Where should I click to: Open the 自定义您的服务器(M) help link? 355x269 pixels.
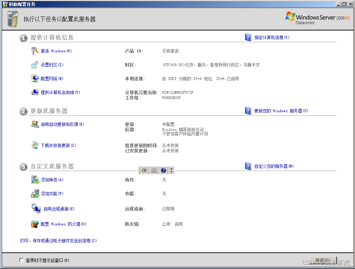(x=274, y=167)
